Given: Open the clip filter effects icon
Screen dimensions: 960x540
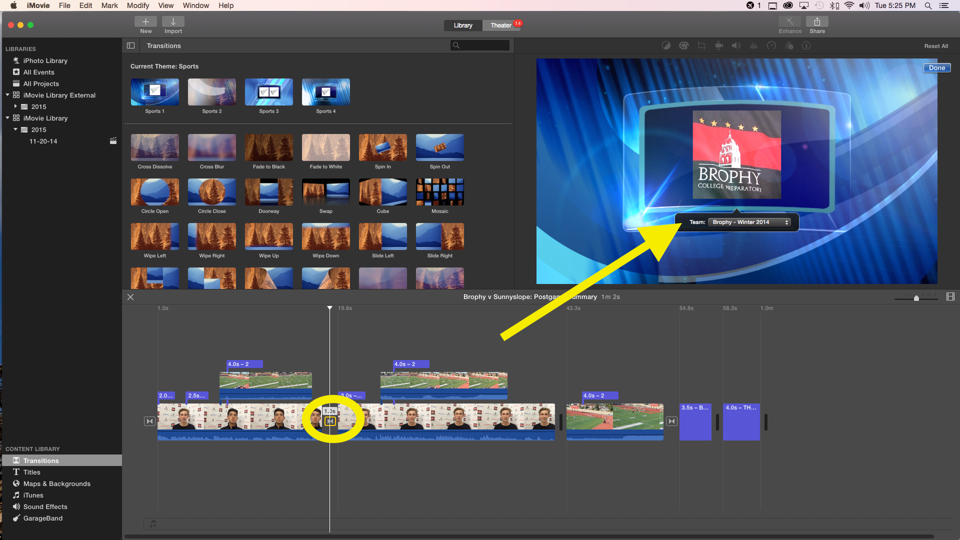Looking at the screenshot, I should 789,45.
